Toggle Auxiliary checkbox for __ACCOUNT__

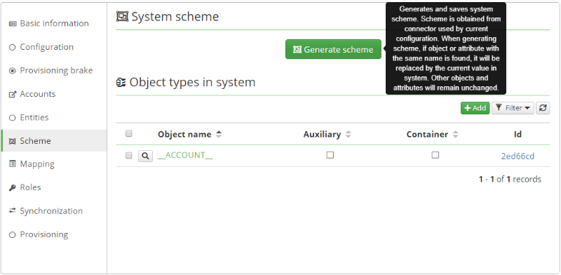pyautogui.click(x=330, y=155)
